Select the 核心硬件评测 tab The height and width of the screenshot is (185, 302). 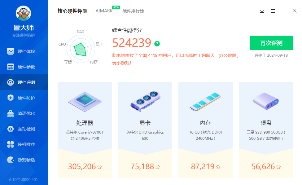pos(72,11)
